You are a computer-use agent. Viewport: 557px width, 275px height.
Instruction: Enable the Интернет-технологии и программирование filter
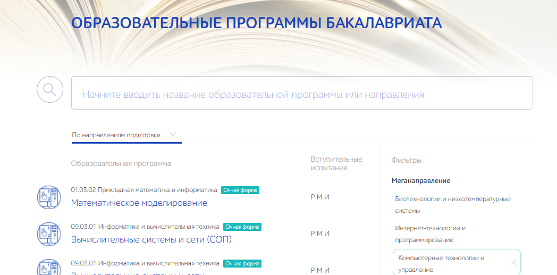tap(430, 234)
